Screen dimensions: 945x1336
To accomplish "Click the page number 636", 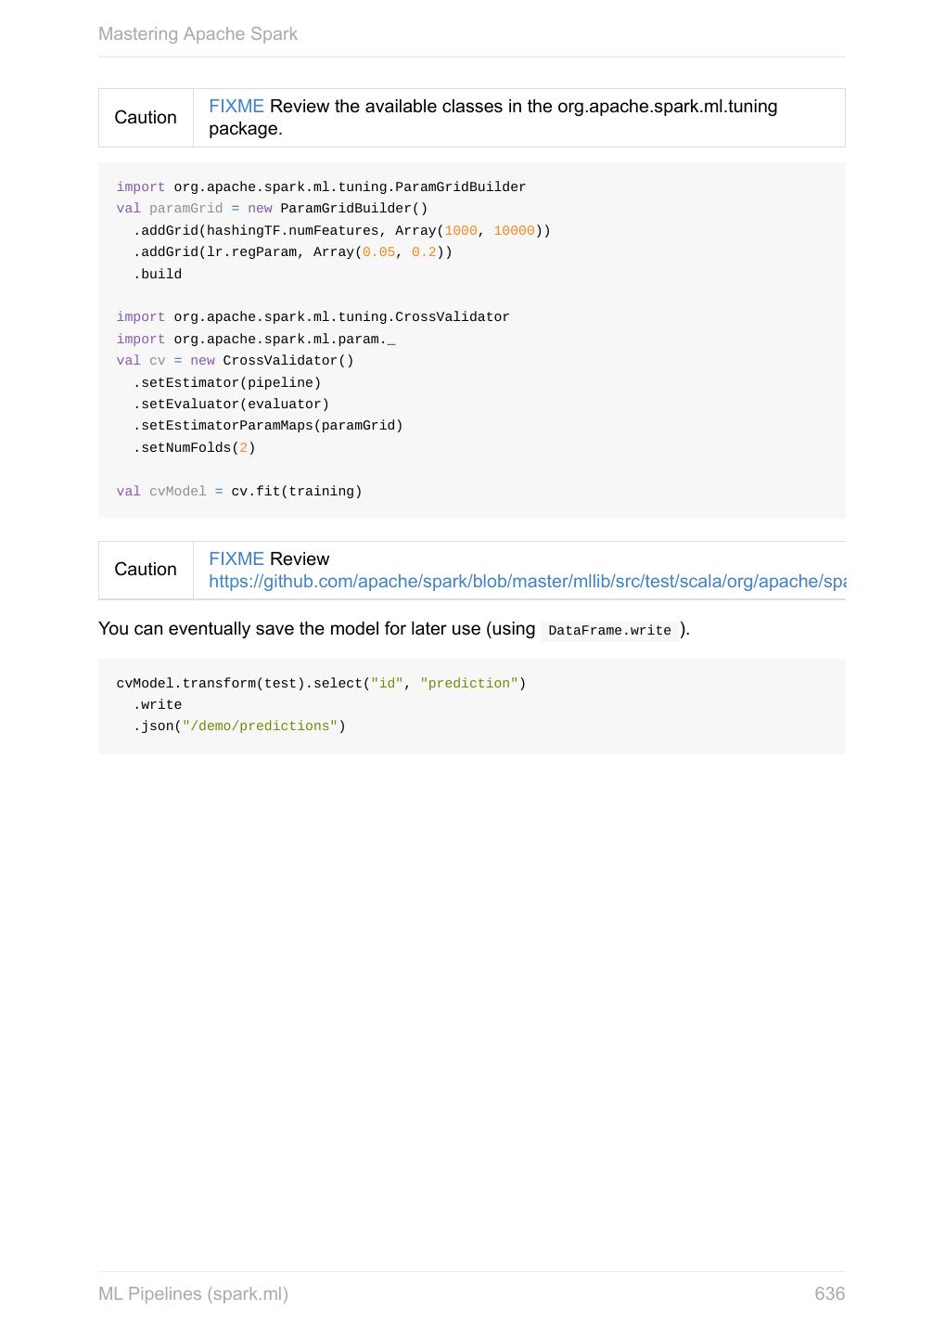I will click(x=829, y=1294).
